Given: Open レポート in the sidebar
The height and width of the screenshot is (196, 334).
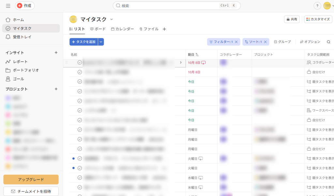Looking at the screenshot, I should click(20, 62).
